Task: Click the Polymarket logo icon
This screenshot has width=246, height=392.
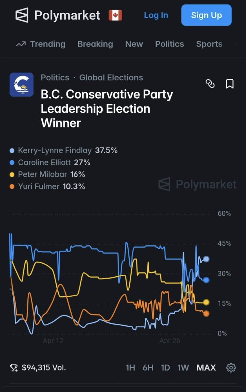Action: 22,15
